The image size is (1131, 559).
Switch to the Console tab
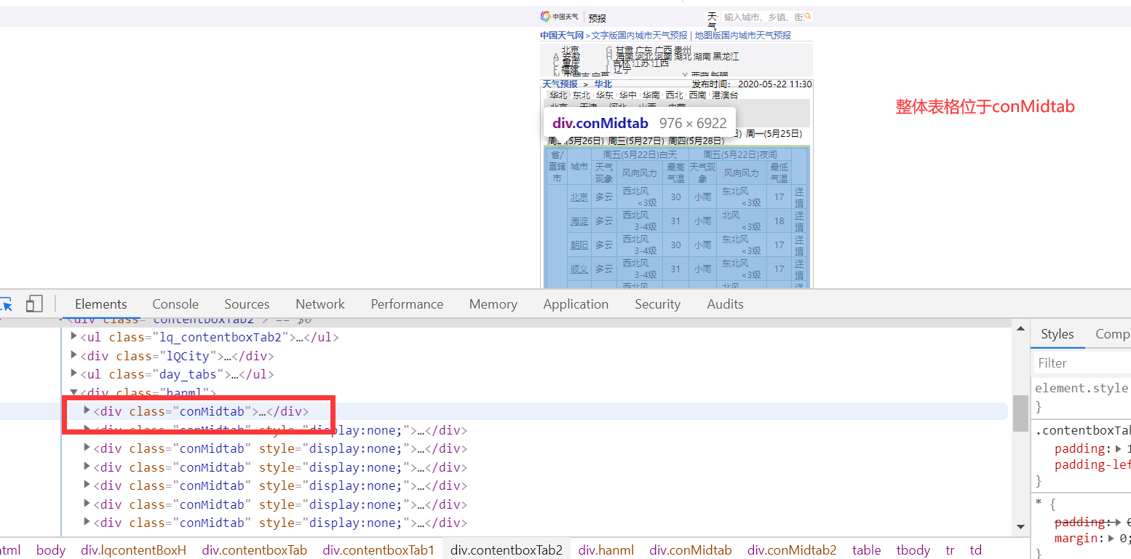175,304
